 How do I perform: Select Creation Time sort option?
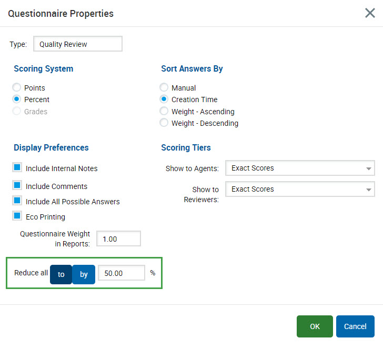click(164, 100)
